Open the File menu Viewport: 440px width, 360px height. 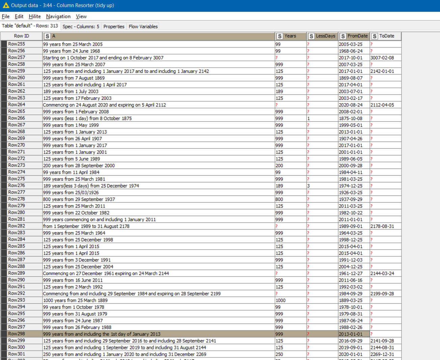6,17
